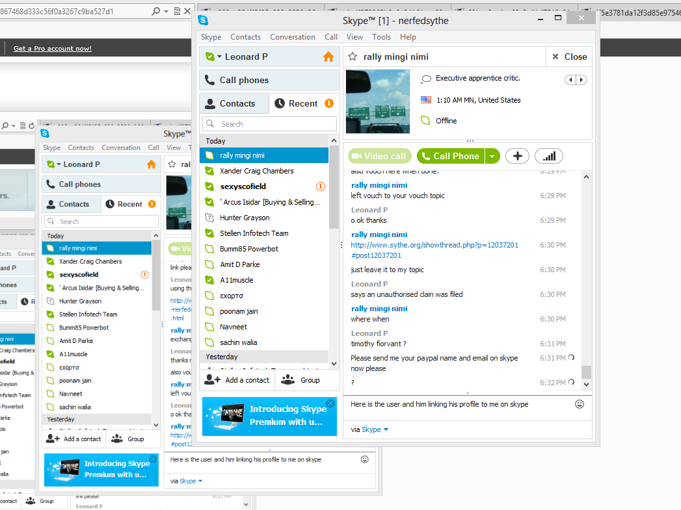Open the Tools menu

(381, 37)
